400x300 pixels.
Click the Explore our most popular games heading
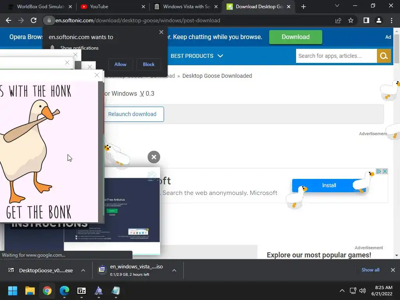(319, 255)
